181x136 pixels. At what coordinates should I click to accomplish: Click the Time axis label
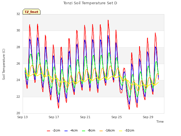(x=160, y=122)
